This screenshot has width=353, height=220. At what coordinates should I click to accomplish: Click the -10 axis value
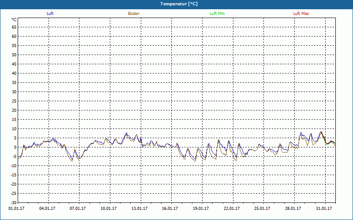click(14, 166)
